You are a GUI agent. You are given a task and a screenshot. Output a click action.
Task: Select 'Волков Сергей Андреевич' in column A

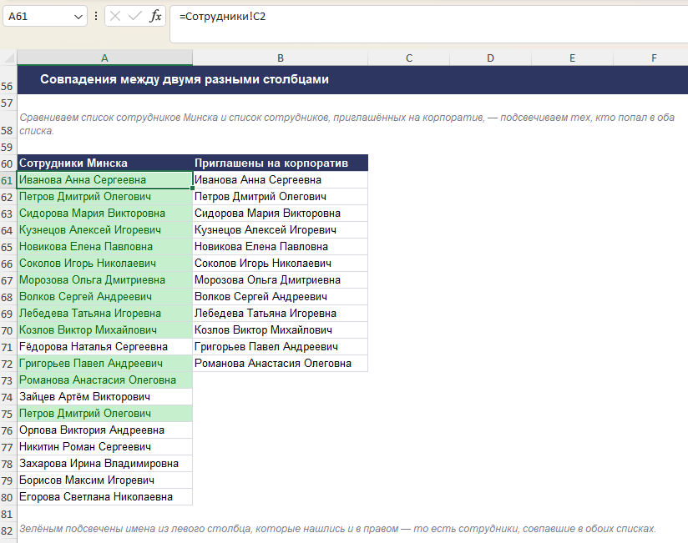[x=105, y=297]
